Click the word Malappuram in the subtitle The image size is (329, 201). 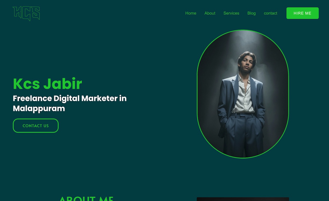point(39,108)
